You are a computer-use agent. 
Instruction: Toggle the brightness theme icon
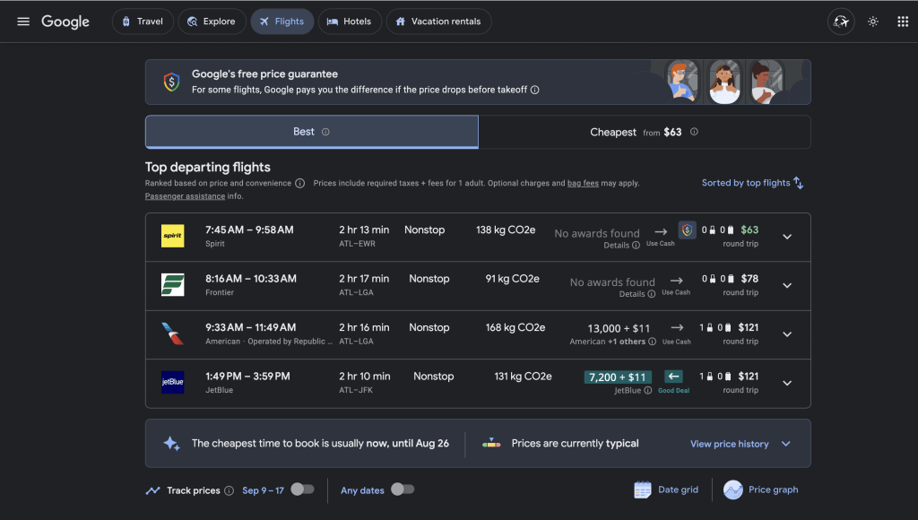(873, 22)
